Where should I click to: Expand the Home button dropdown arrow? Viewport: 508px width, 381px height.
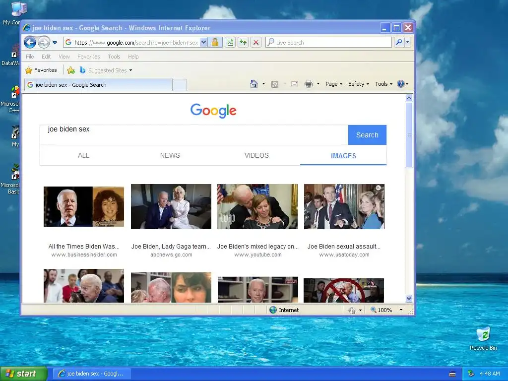click(x=263, y=84)
